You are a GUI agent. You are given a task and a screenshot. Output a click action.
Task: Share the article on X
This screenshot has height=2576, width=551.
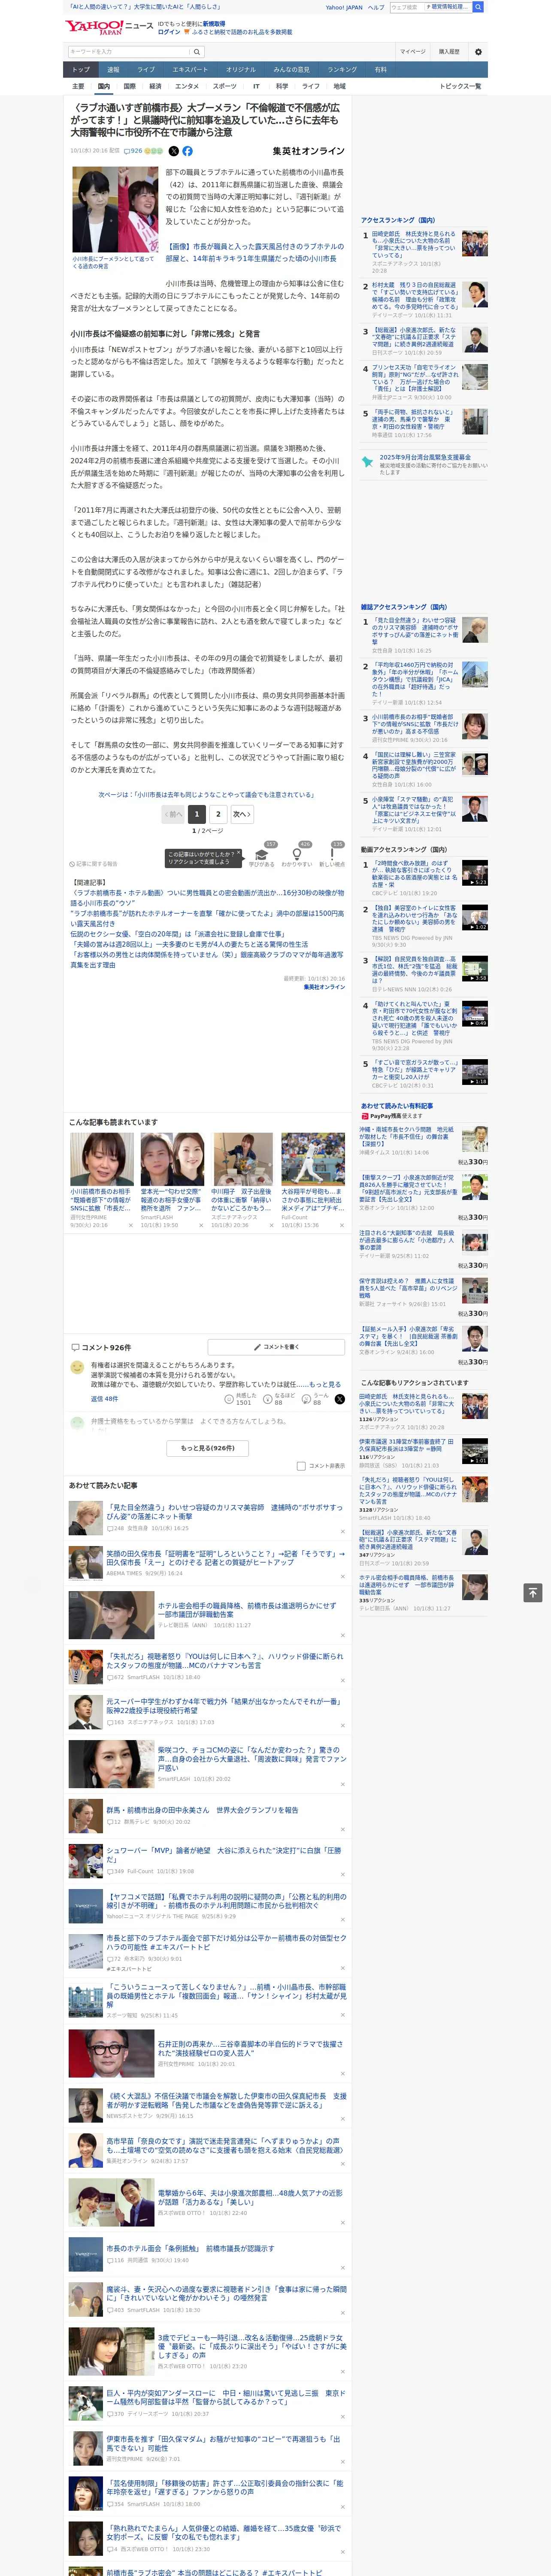[x=174, y=151]
